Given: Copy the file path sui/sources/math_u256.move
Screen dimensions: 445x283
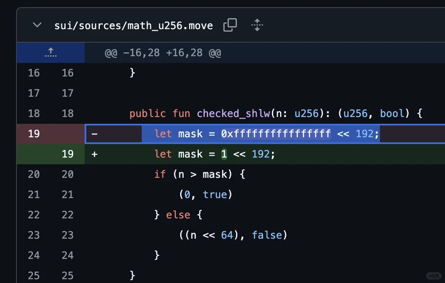Looking at the screenshot, I should (x=230, y=25).
